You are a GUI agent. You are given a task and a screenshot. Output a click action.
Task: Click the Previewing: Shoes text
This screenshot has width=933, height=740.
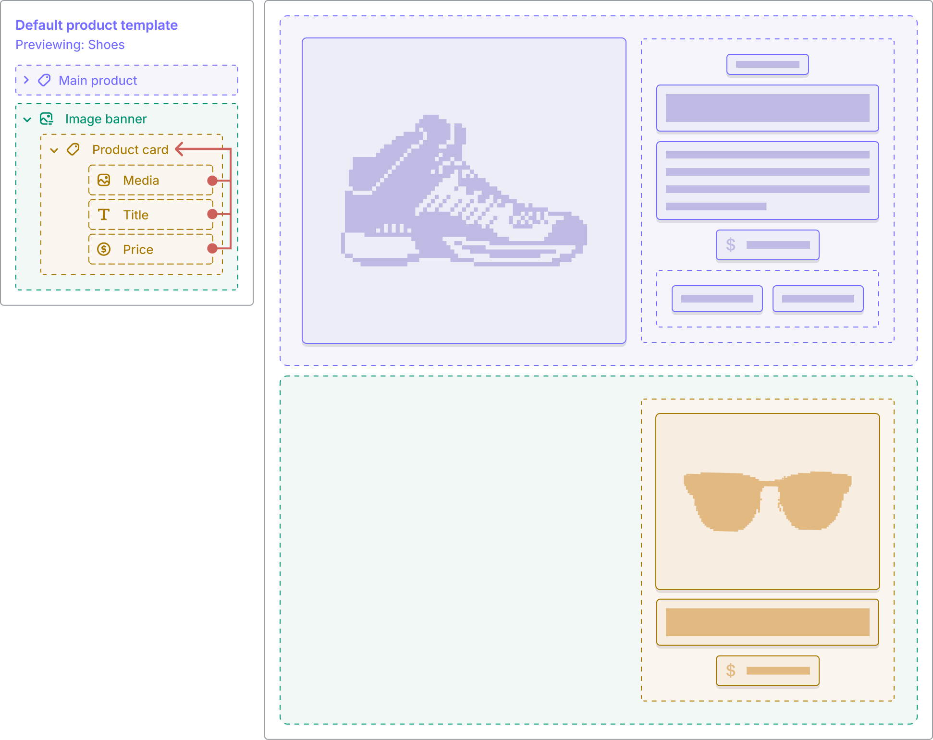[70, 45]
